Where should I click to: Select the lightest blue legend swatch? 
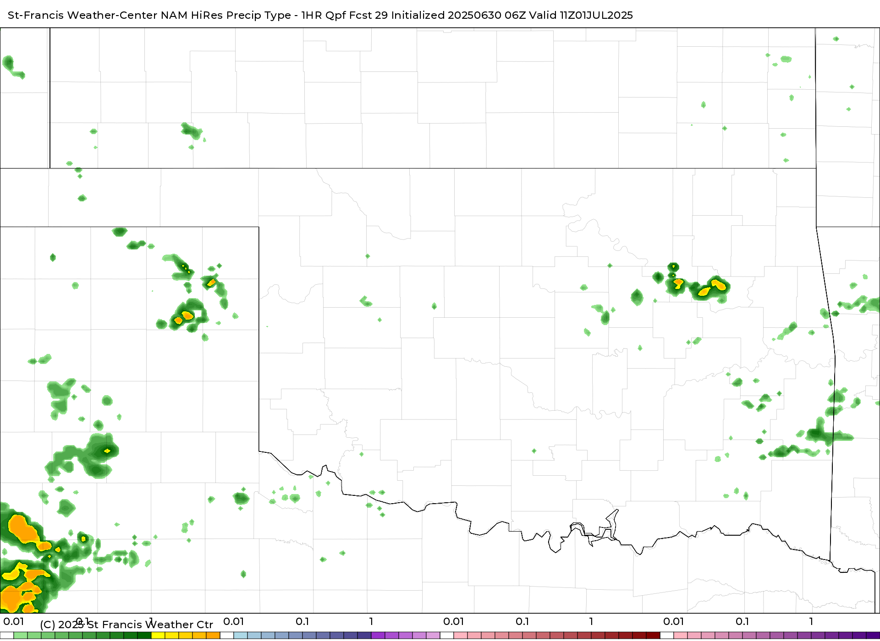point(241,636)
